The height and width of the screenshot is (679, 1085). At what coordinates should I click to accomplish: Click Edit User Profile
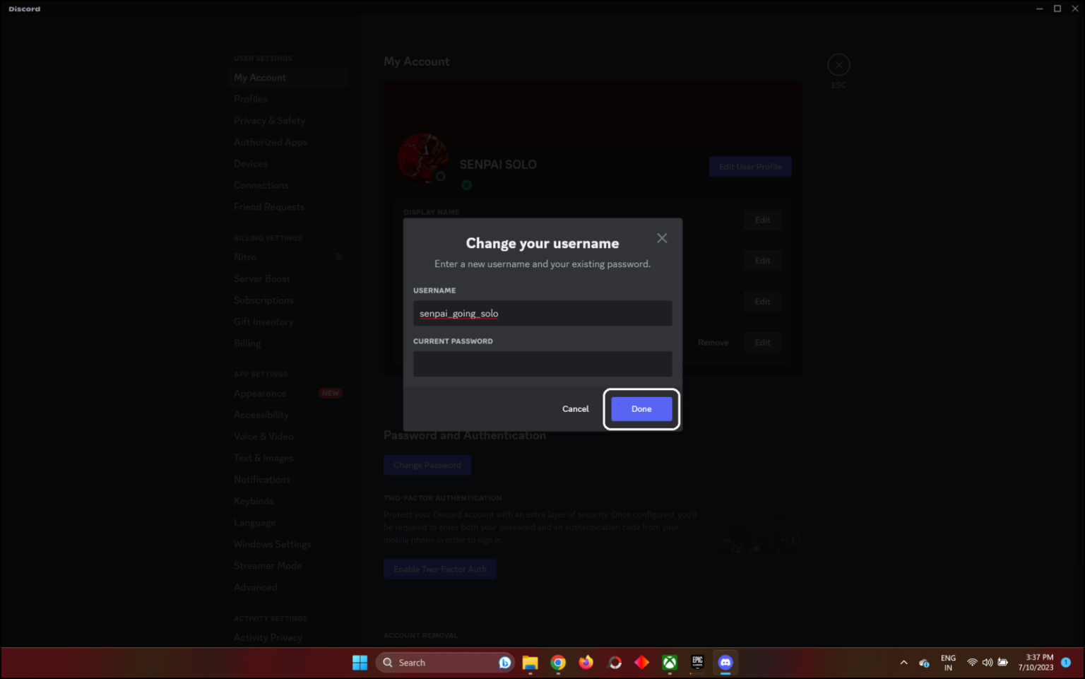(x=749, y=166)
